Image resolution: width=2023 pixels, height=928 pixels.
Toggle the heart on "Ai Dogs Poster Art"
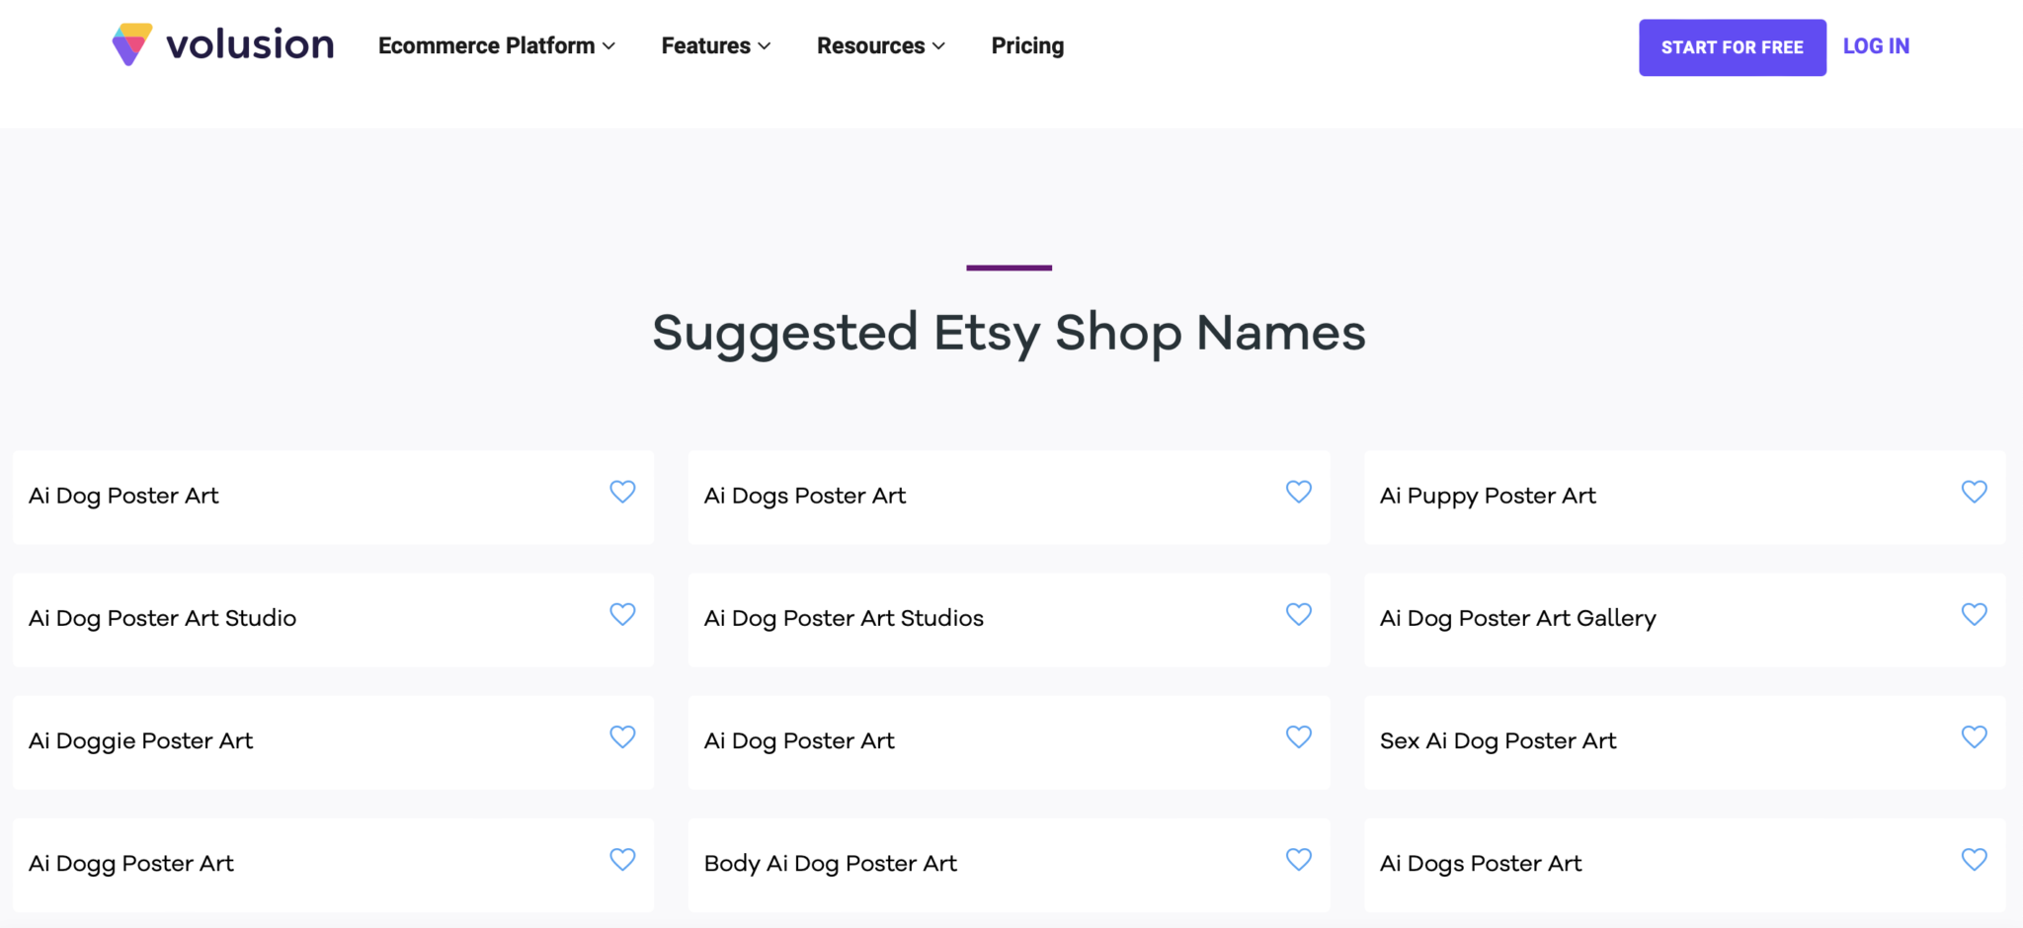[1299, 491]
